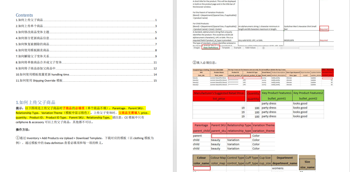Screen dimensions: 350x172
Task: Click the red-outlined empty color_name cell
Action: pos(202,168)
